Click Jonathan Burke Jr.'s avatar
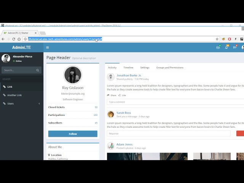Screen dimensions: 244x183 (111, 77)
